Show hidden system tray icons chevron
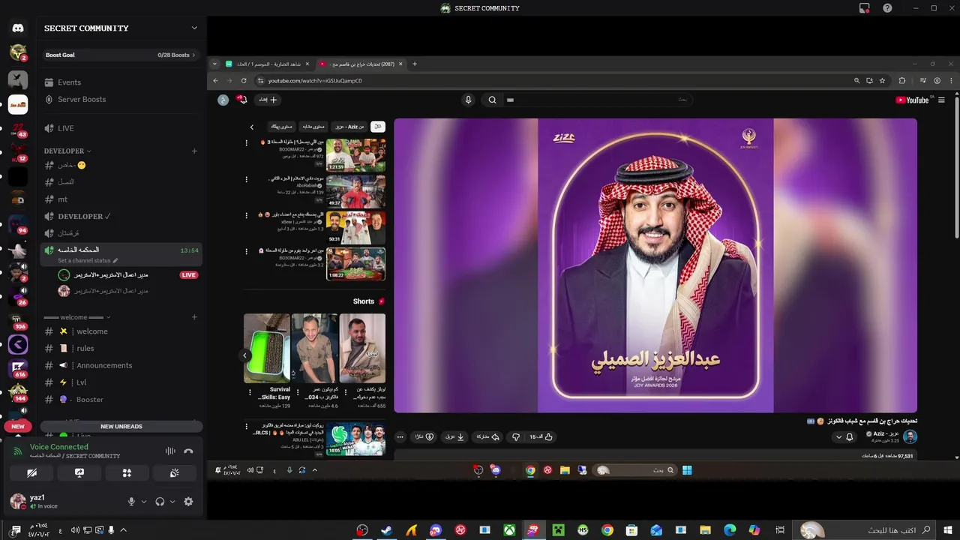This screenshot has height=540, width=960. [123, 530]
